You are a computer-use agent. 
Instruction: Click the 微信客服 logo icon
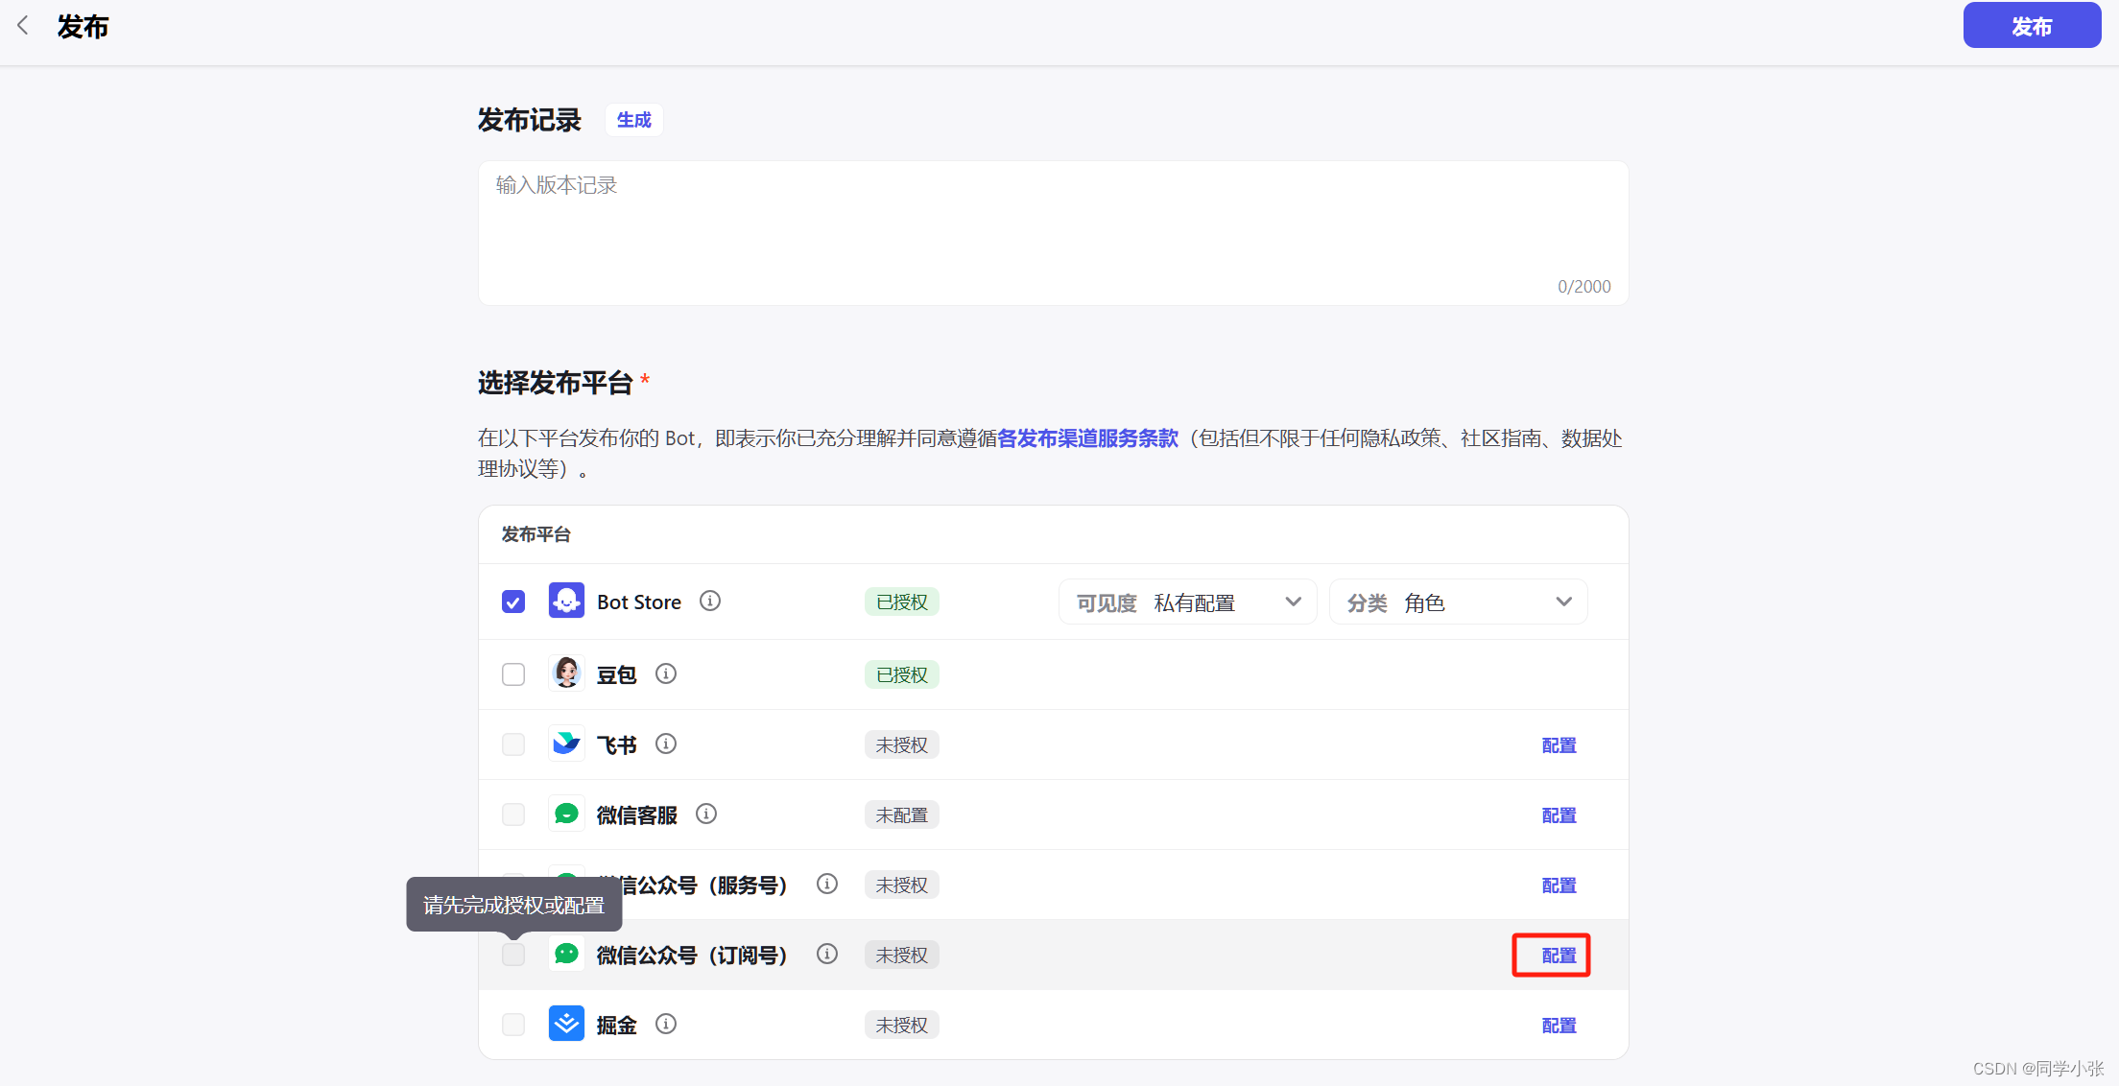[x=566, y=814]
